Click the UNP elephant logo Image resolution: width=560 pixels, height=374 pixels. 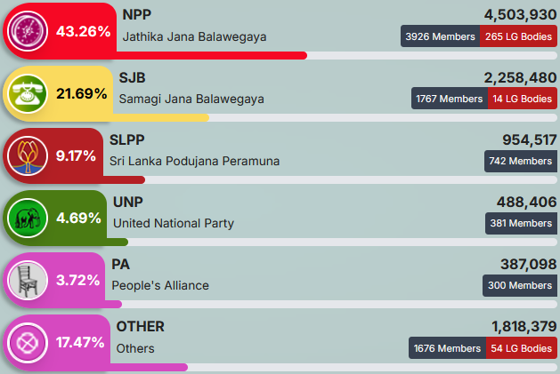click(28, 218)
